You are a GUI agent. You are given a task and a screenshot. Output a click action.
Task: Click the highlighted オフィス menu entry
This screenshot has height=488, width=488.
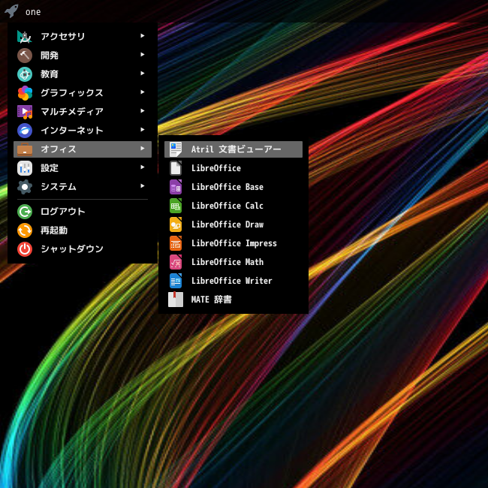coord(83,149)
